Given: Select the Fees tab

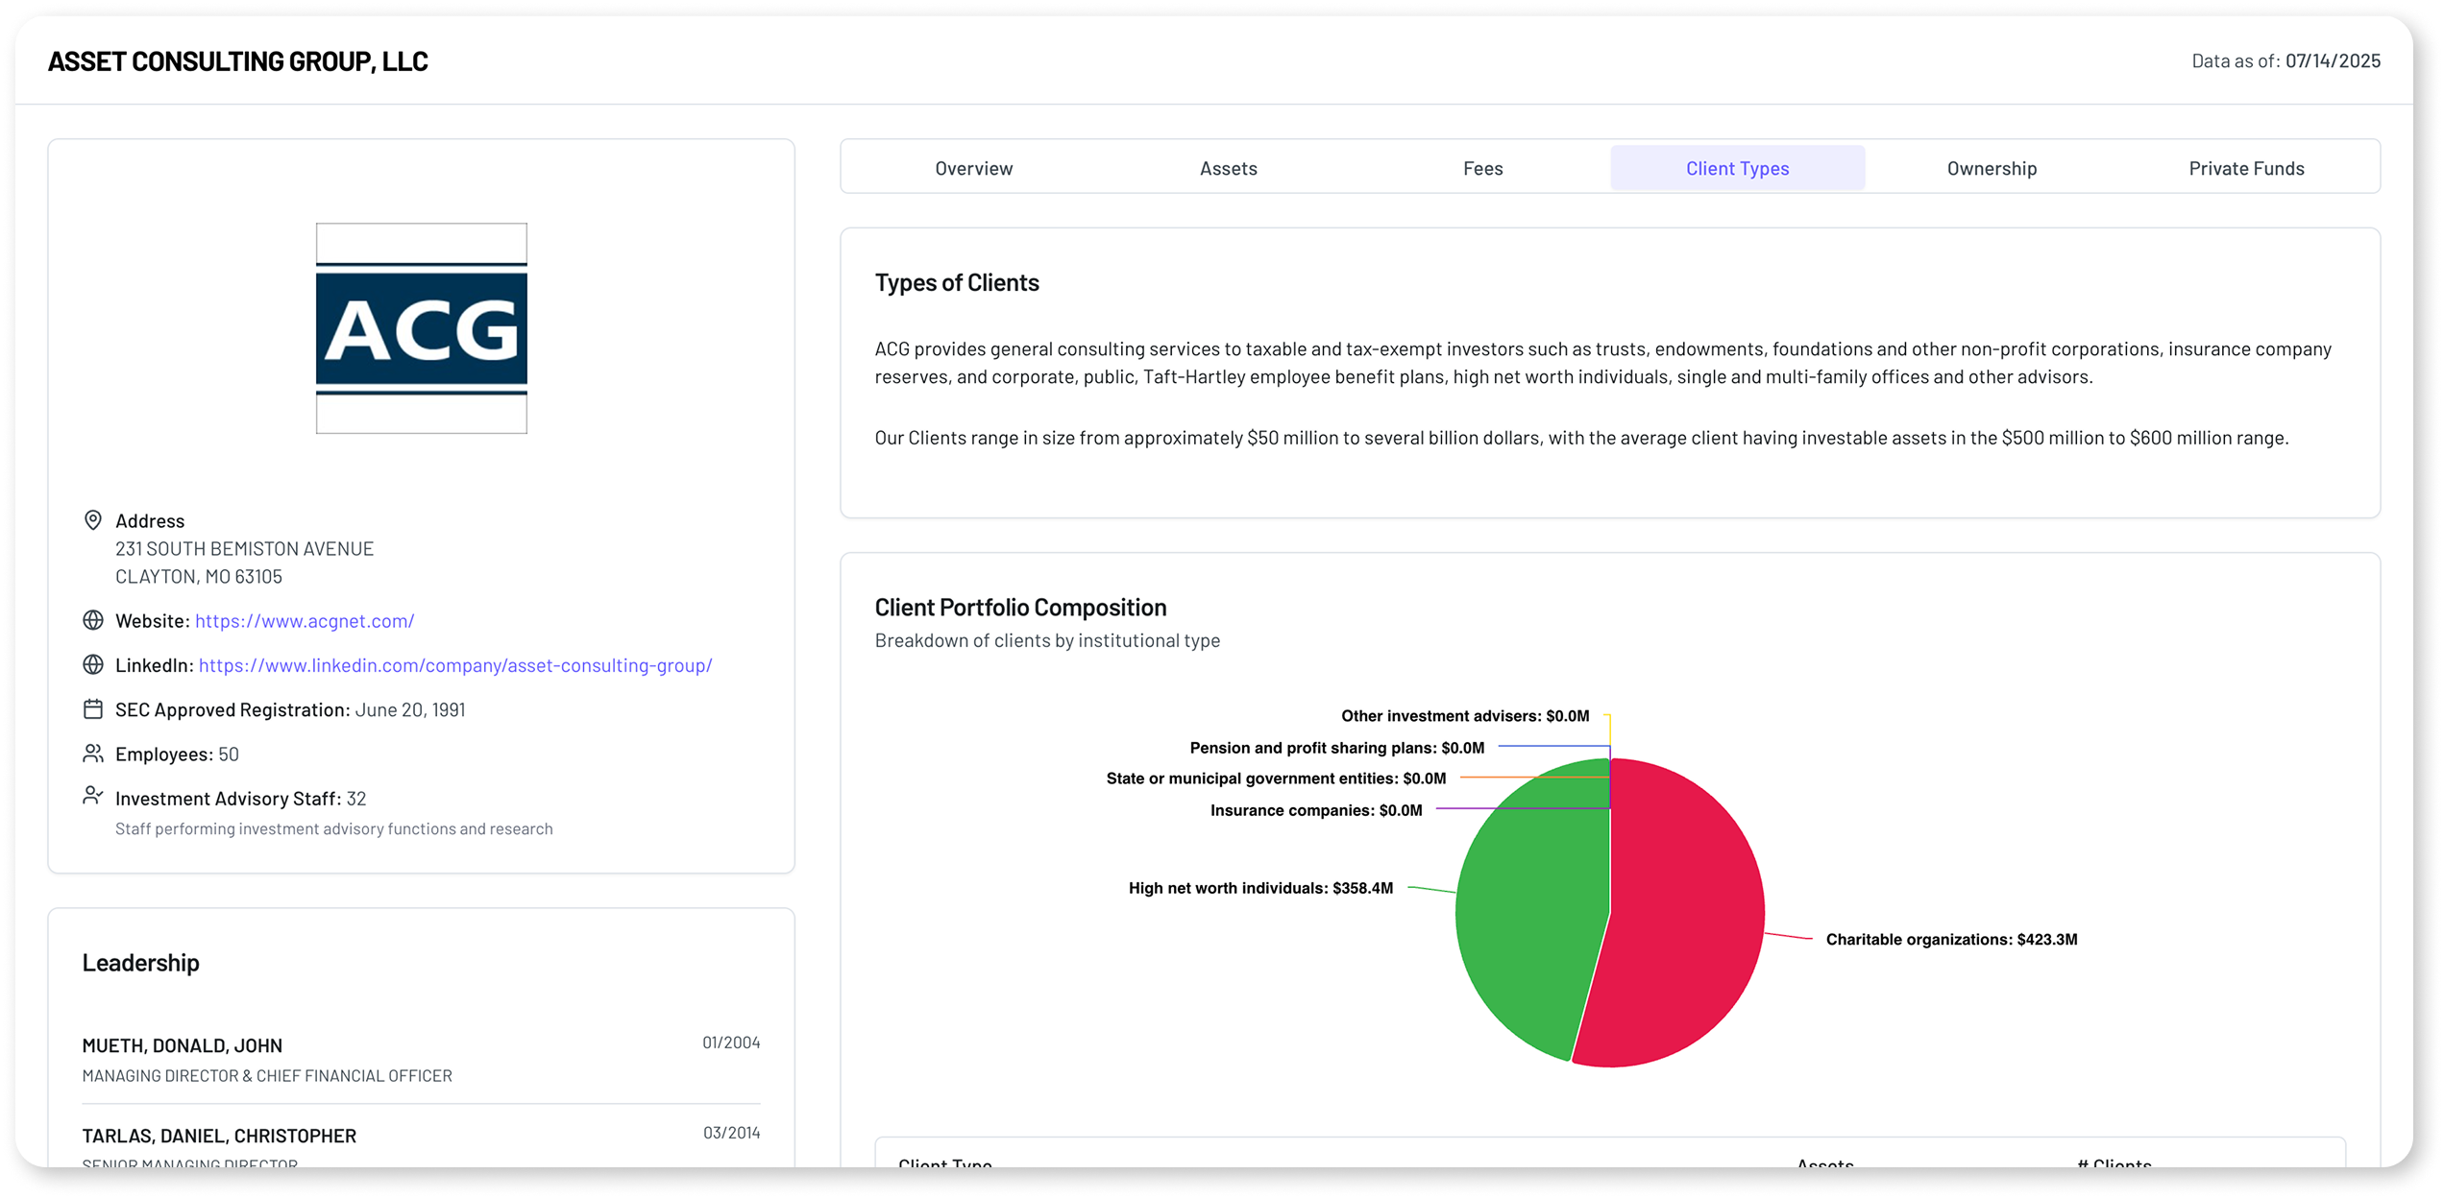Looking at the screenshot, I should coord(1482,167).
